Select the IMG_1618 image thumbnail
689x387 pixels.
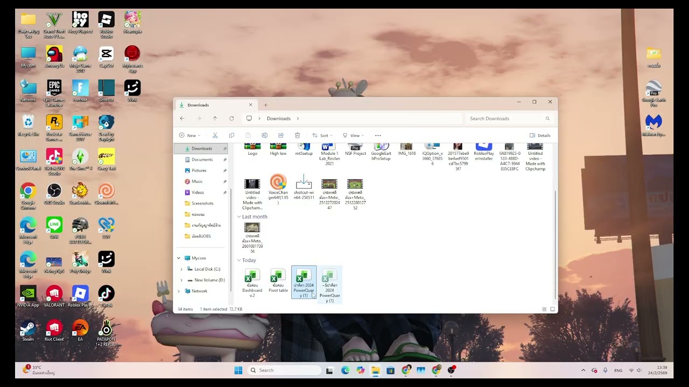406,150
